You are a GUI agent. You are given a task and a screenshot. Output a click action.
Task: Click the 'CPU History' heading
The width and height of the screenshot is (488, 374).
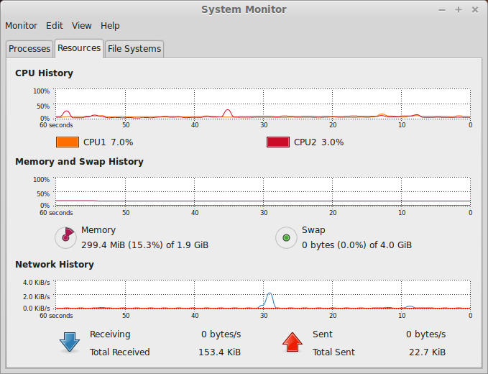44,73
